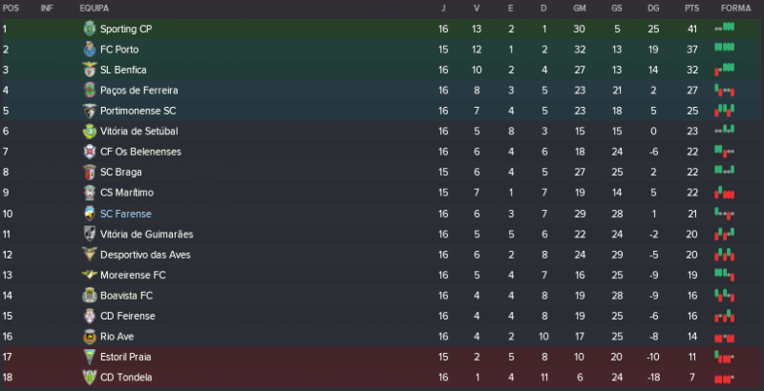Viewport: 764px width, 391px height.
Task: Click the DG column header
Action: pos(653,8)
